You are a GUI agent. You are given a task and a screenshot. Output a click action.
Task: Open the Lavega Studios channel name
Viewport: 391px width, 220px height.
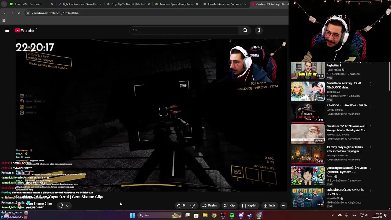[x=334, y=110]
